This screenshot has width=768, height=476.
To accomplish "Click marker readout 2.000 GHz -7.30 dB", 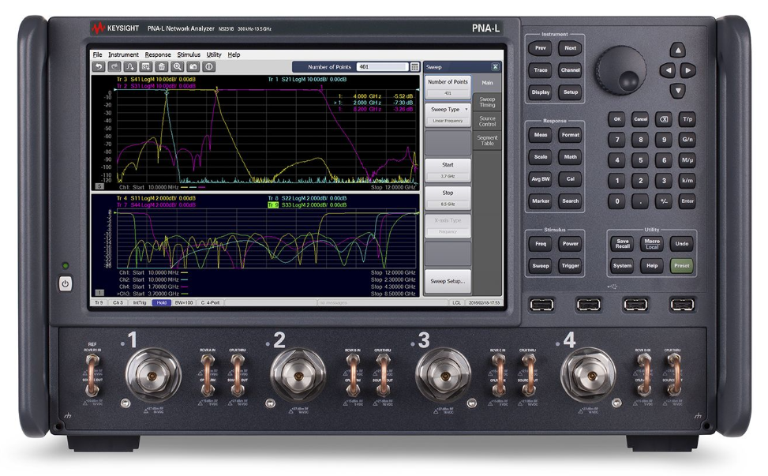I will point(373,103).
